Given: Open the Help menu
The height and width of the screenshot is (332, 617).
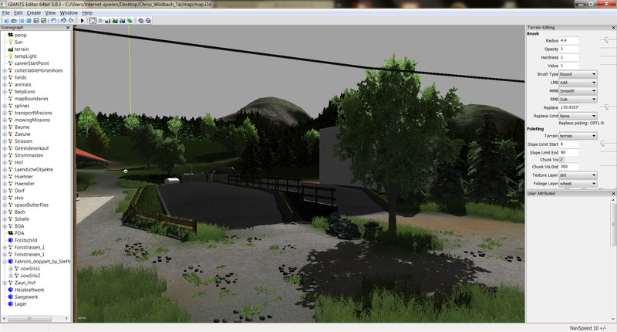Looking at the screenshot, I should pos(87,12).
